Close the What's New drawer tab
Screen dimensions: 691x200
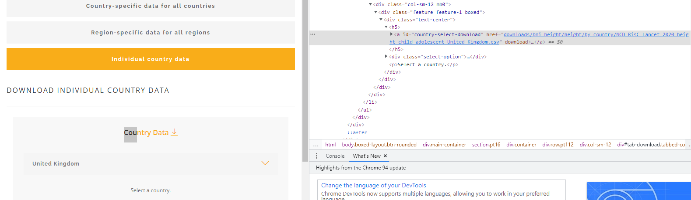(385, 156)
